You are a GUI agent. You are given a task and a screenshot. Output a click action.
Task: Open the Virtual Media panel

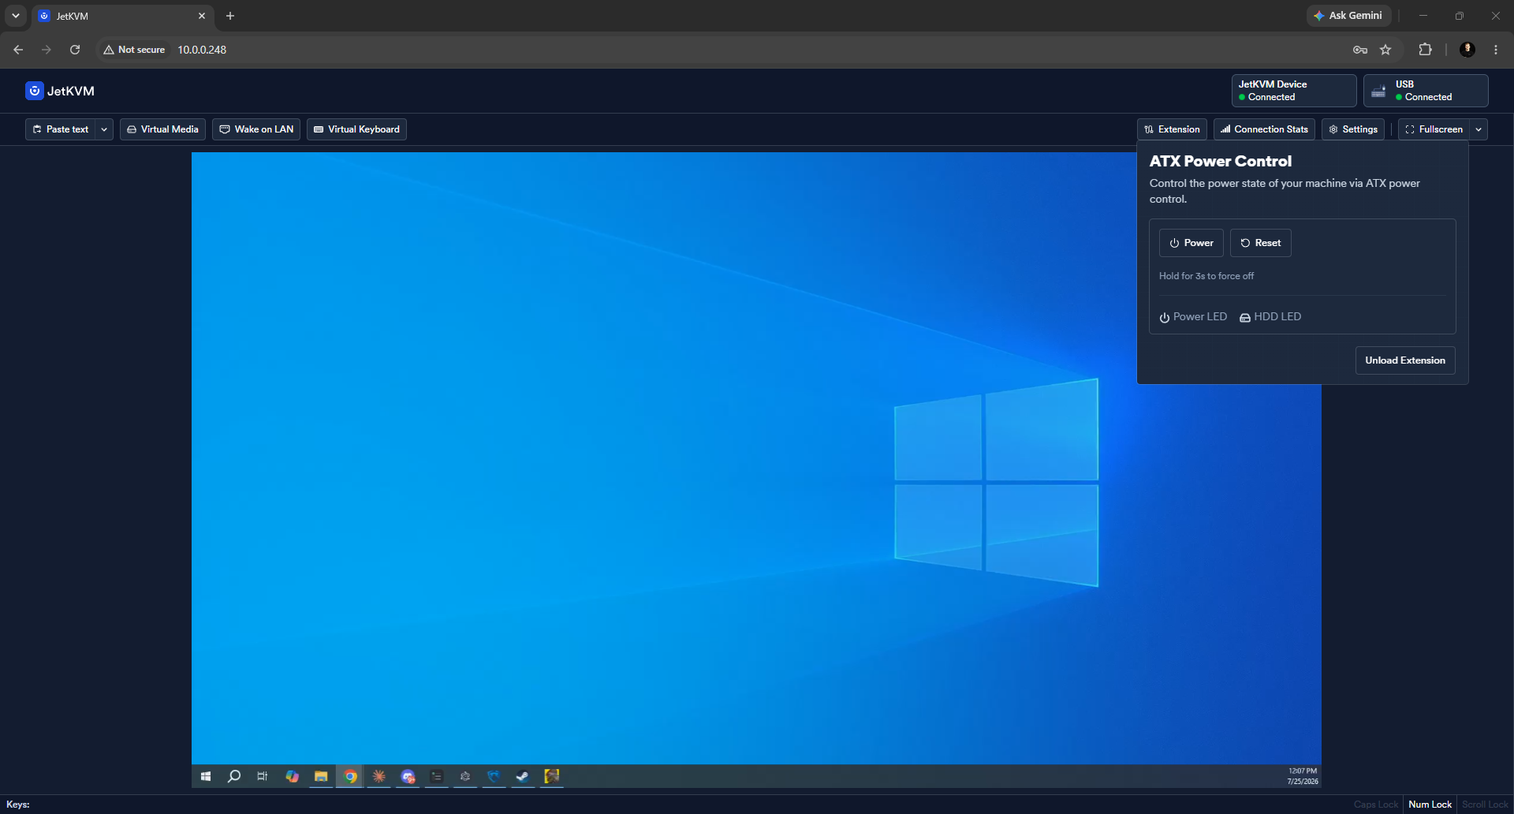coord(162,129)
